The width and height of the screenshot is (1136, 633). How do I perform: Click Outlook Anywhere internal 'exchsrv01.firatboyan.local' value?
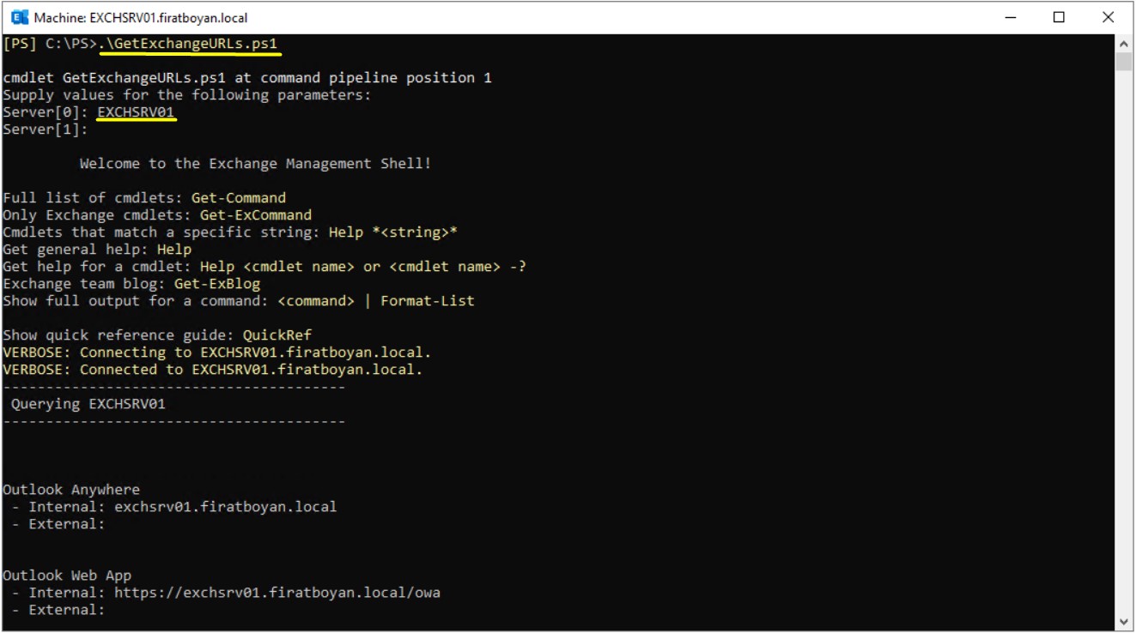(x=226, y=507)
